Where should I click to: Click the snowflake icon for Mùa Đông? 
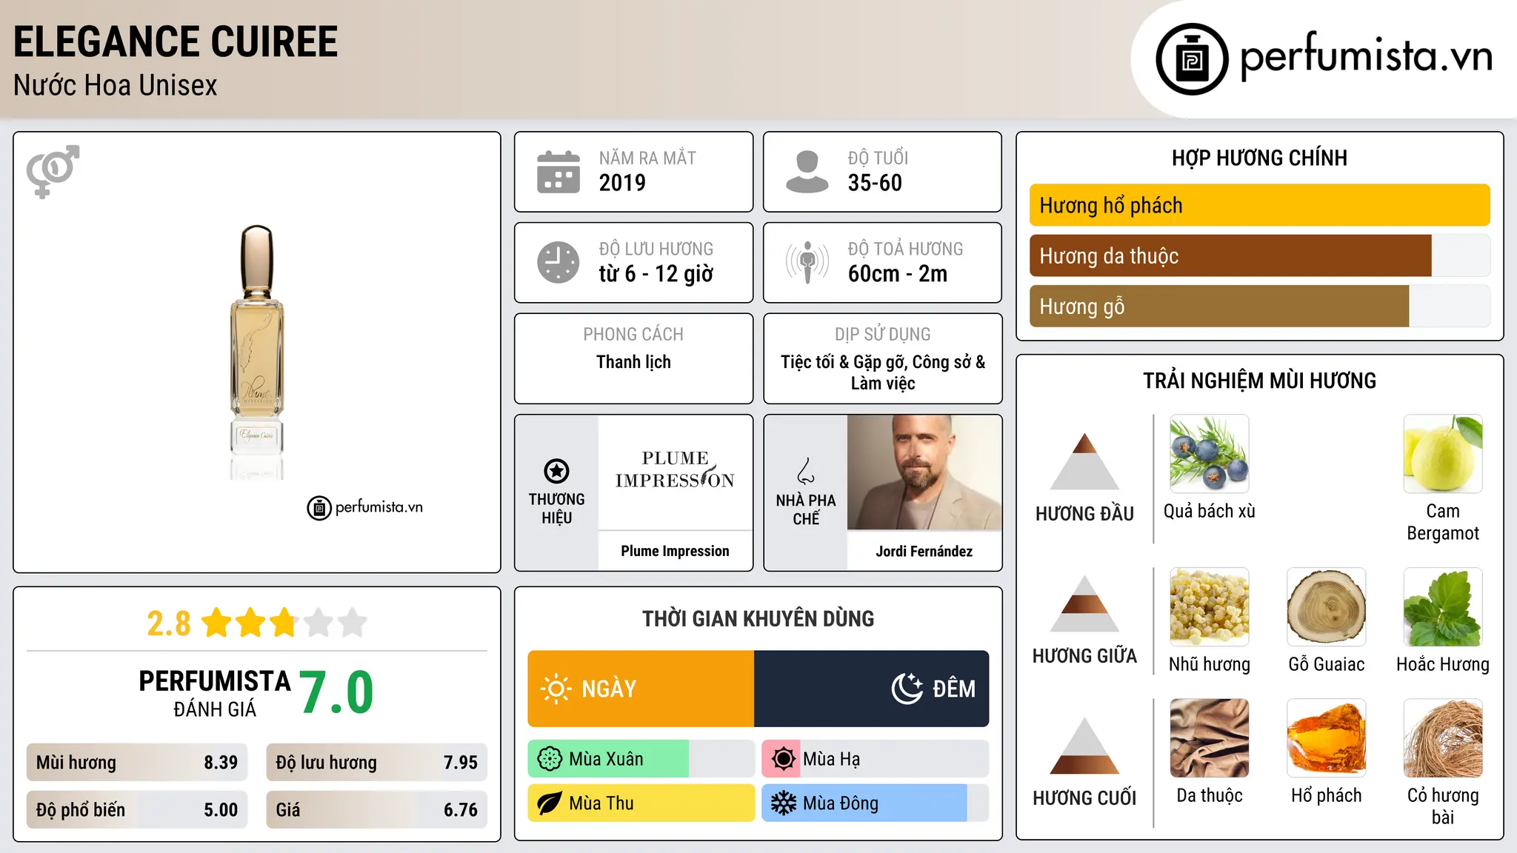click(783, 803)
